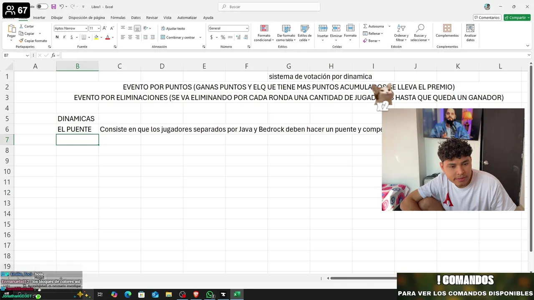Open the Insertar ribbon tab
Image resolution: width=534 pixels, height=300 pixels.
pyautogui.click(x=39, y=17)
